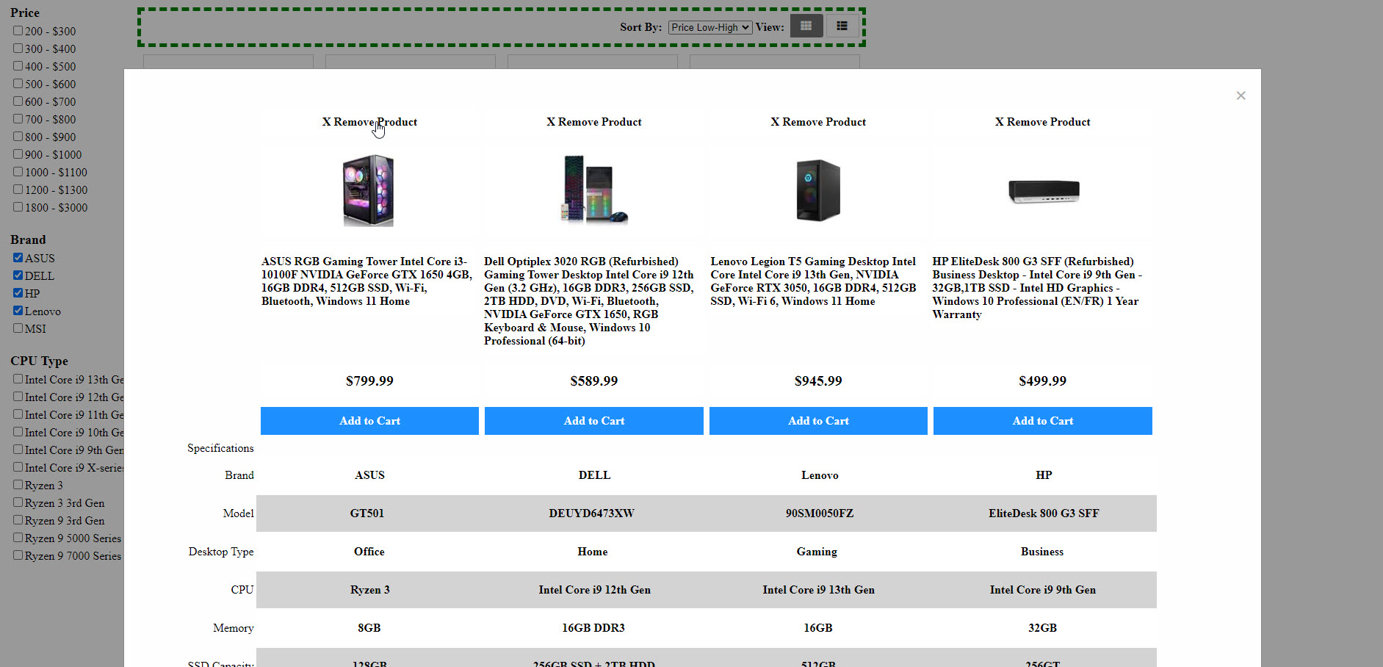Click the Dell Optiplex 3020 product image
This screenshot has width=1383, height=667.
[593, 190]
